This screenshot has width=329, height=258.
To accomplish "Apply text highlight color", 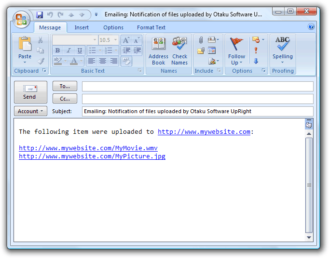I will pyautogui.click(x=57, y=61).
